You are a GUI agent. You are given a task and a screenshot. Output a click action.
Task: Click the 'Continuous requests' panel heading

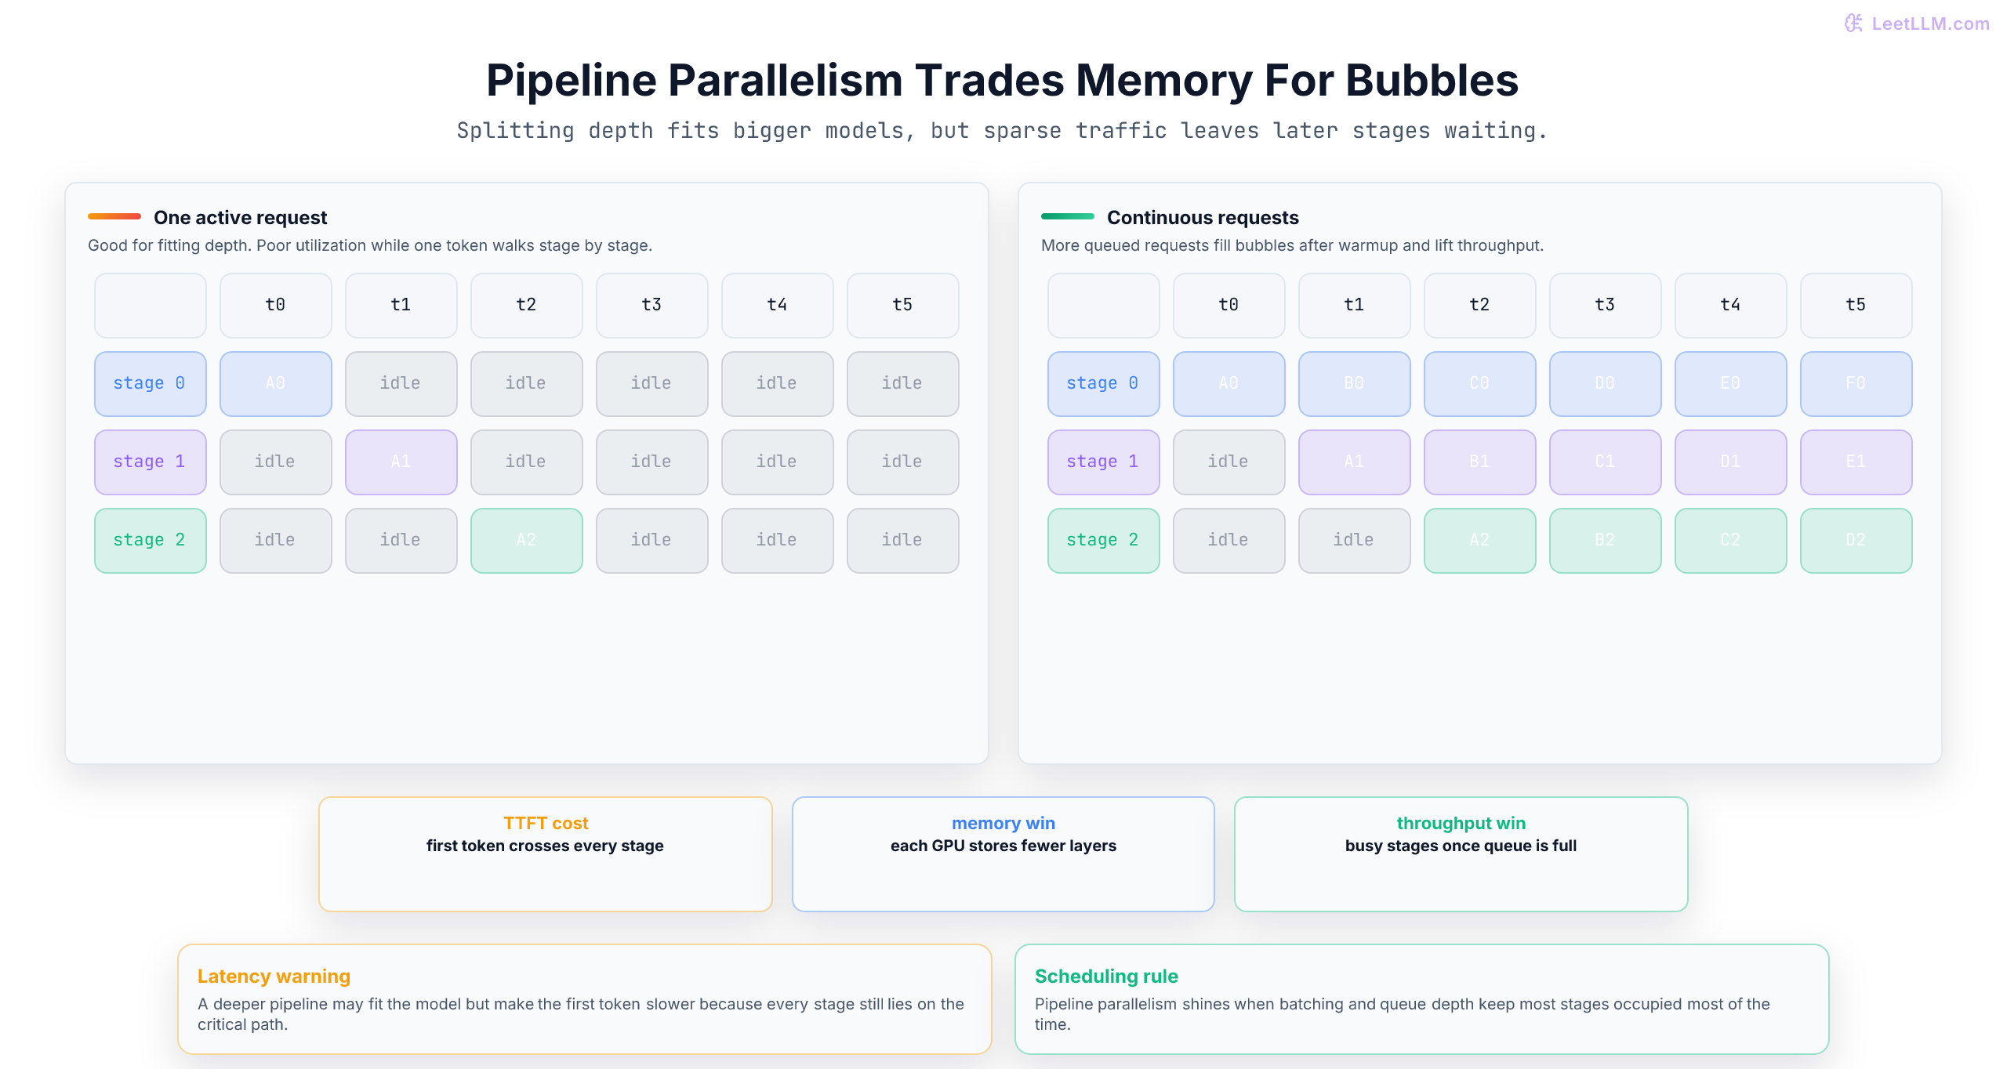pos(1203,217)
